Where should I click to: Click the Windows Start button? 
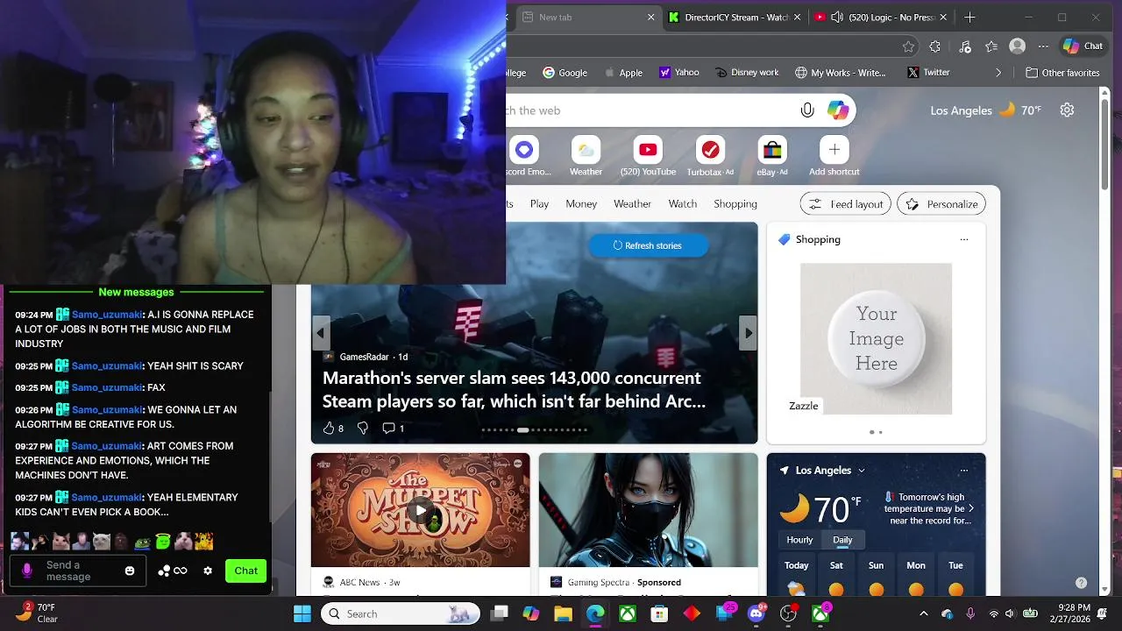[x=302, y=613]
